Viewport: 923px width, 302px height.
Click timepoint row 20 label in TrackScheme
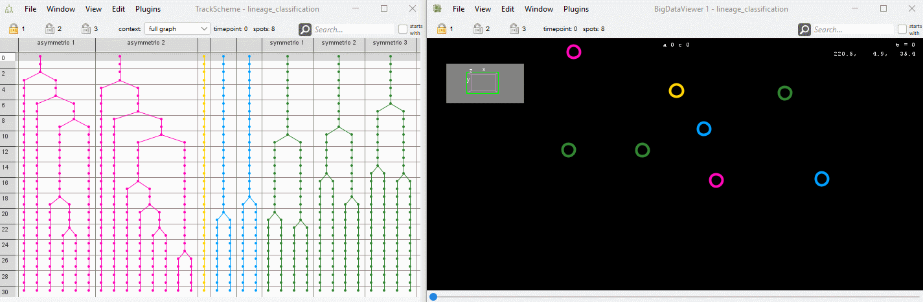[4, 213]
